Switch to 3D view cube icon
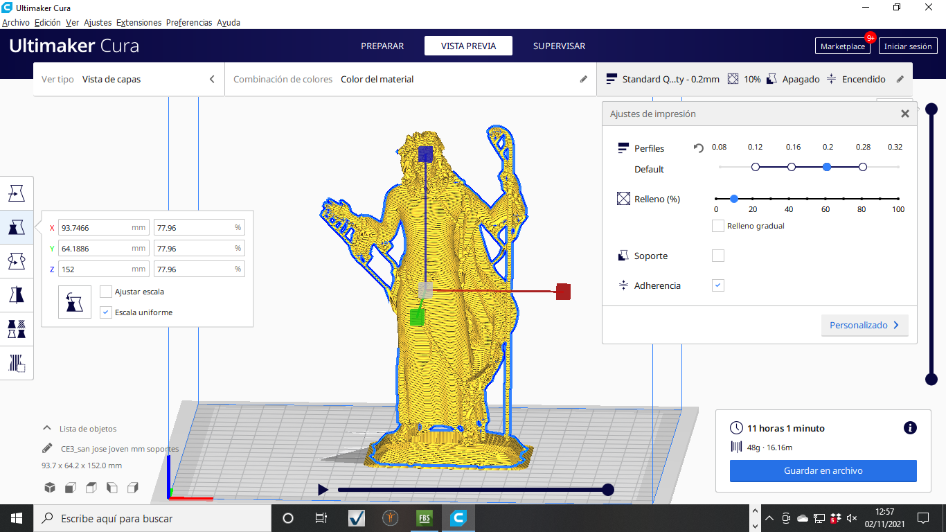Screen dimensions: 946x532 50,488
